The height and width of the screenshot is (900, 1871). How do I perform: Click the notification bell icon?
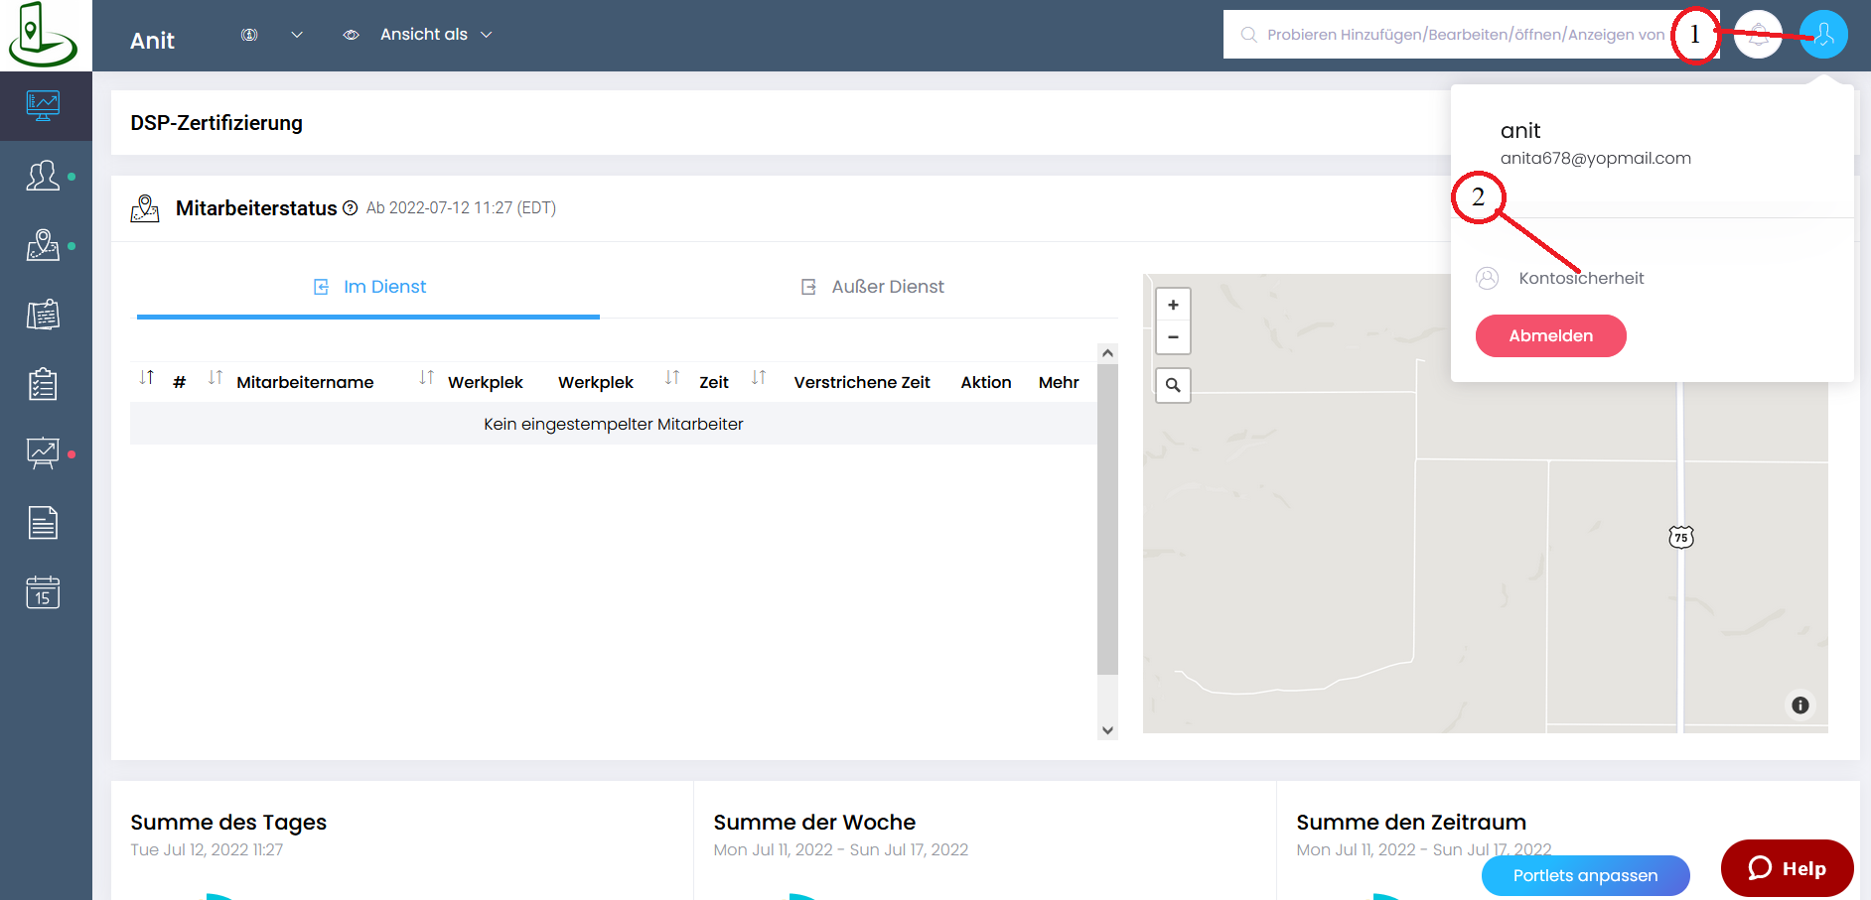point(1758,35)
